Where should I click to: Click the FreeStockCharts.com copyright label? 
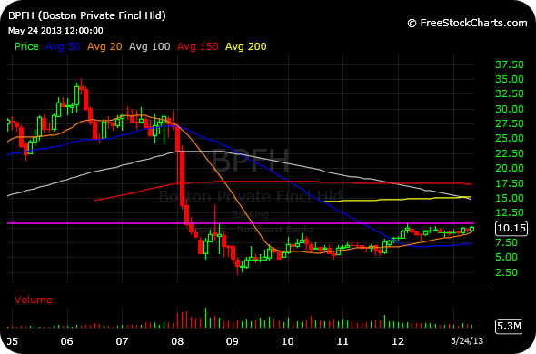point(467,24)
